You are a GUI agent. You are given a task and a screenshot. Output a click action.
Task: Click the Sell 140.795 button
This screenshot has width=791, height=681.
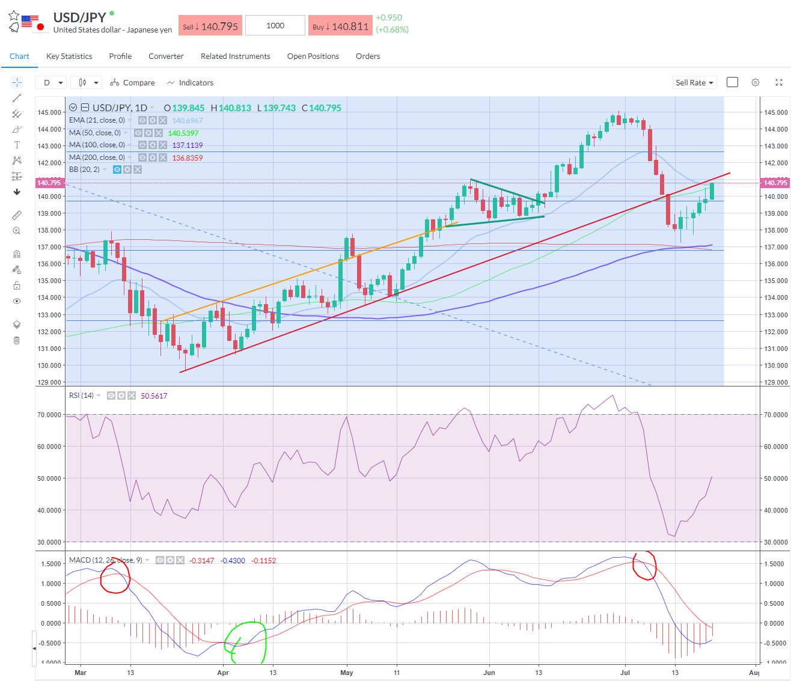[210, 26]
